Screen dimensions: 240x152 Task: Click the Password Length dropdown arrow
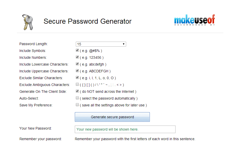click(123, 44)
